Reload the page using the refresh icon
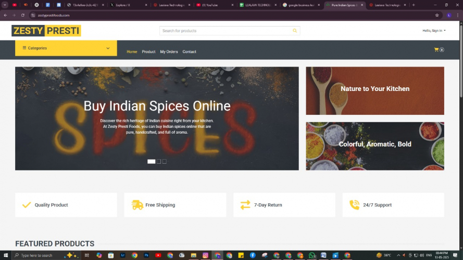This screenshot has height=260, width=463. (23, 15)
